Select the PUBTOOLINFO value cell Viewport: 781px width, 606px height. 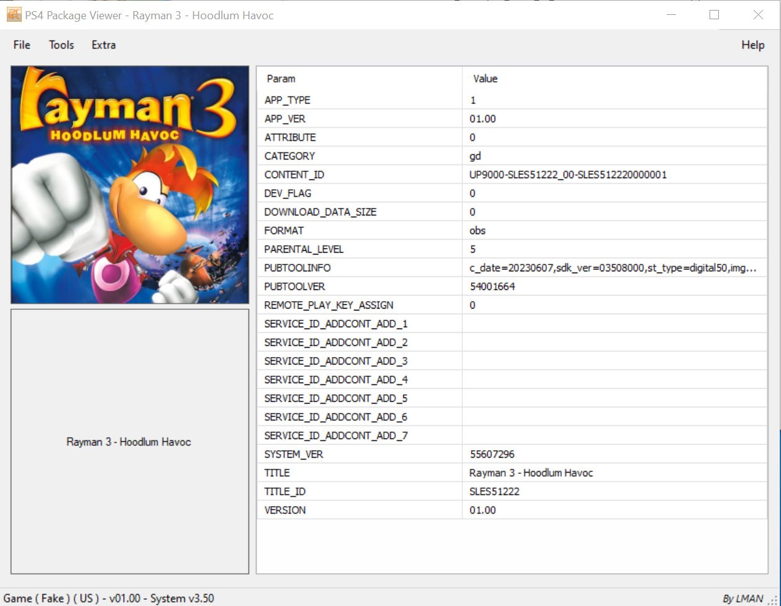pos(613,268)
